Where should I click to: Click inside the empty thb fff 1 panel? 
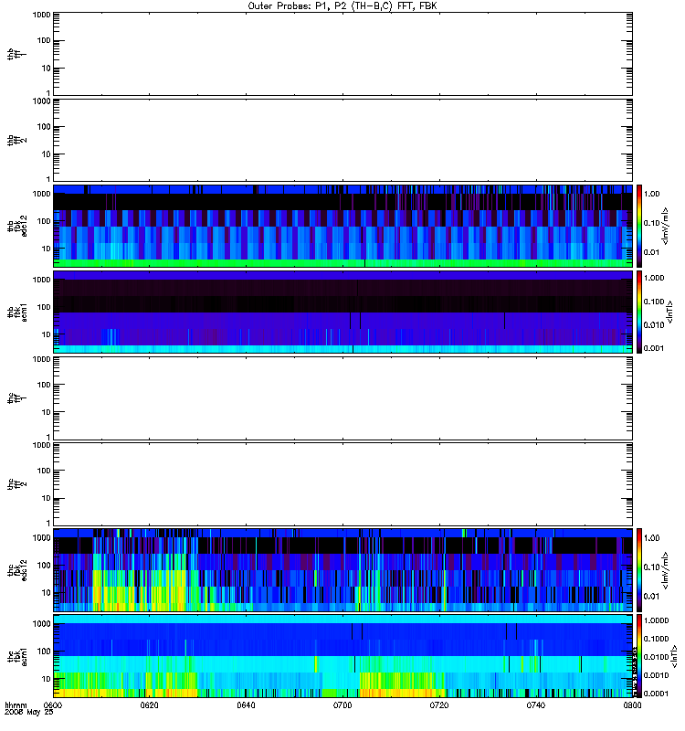coord(342,54)
